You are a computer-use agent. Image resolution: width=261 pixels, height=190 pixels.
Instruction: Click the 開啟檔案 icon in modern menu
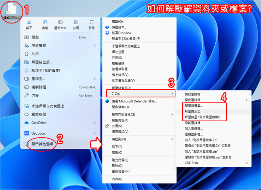point(26,46)
